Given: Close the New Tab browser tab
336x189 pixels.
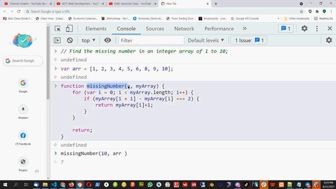Looking at the screenshot, I should (x=207, y=4).
